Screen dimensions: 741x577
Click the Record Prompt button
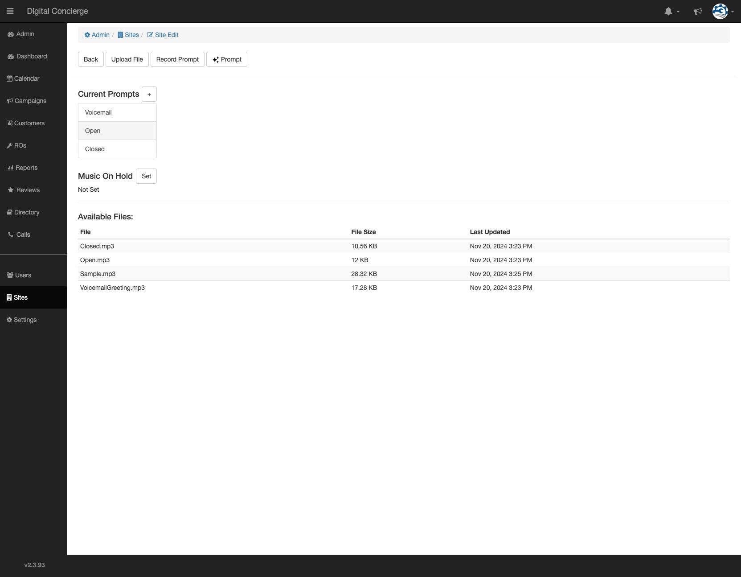pos(177,59)
